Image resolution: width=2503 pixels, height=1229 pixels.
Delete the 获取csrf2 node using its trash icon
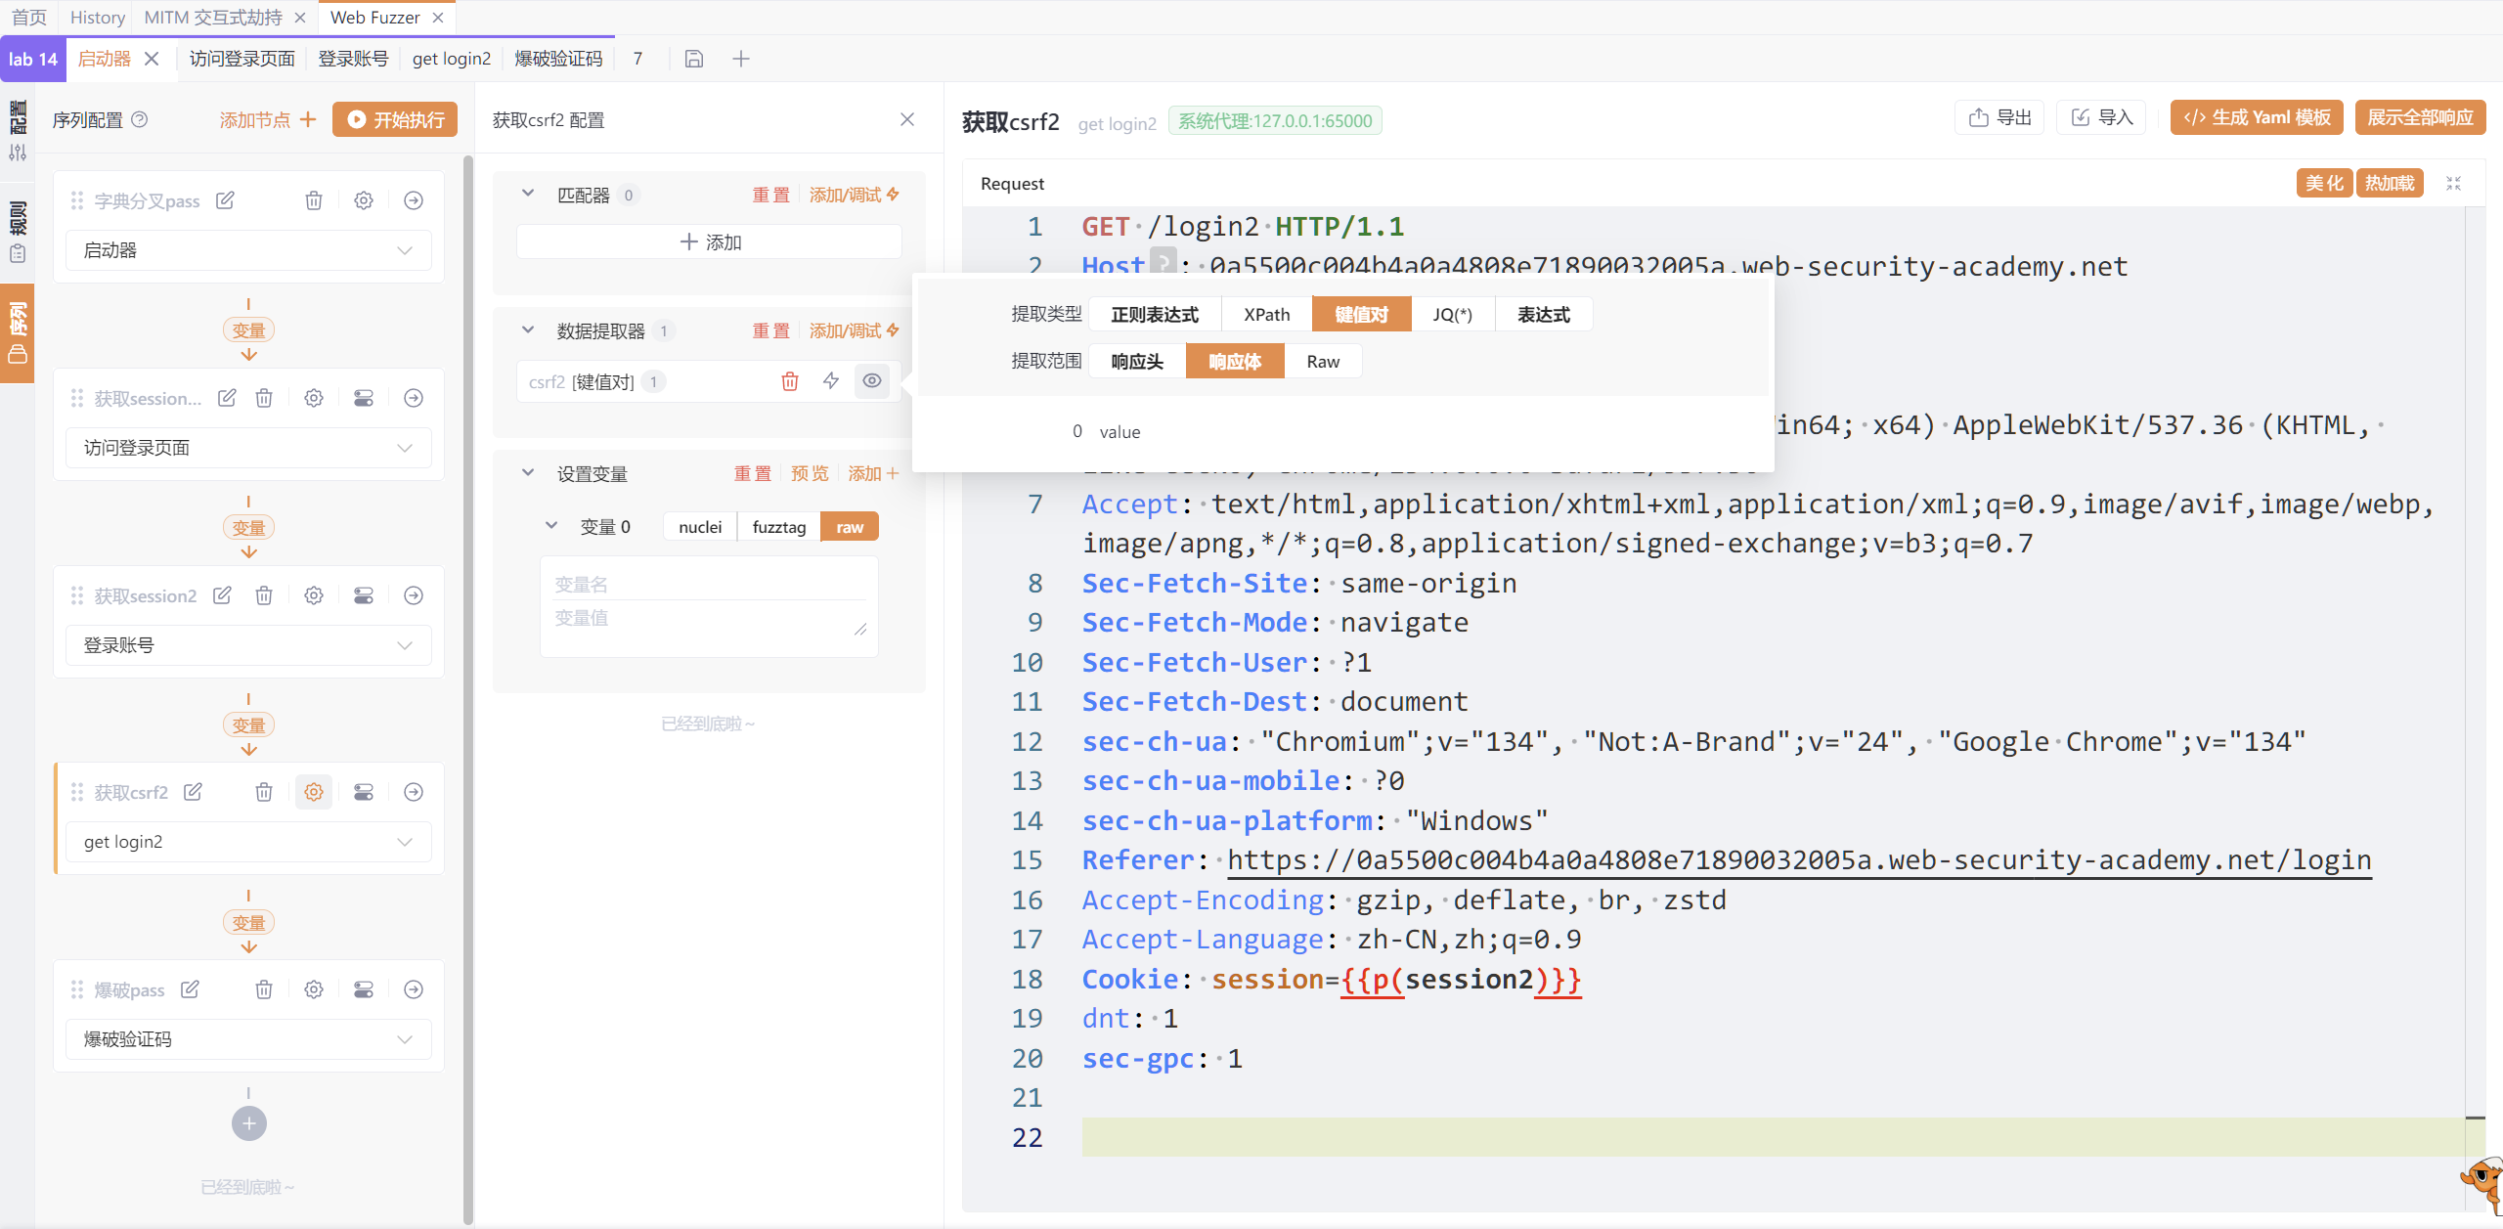[x=264, y=792]
